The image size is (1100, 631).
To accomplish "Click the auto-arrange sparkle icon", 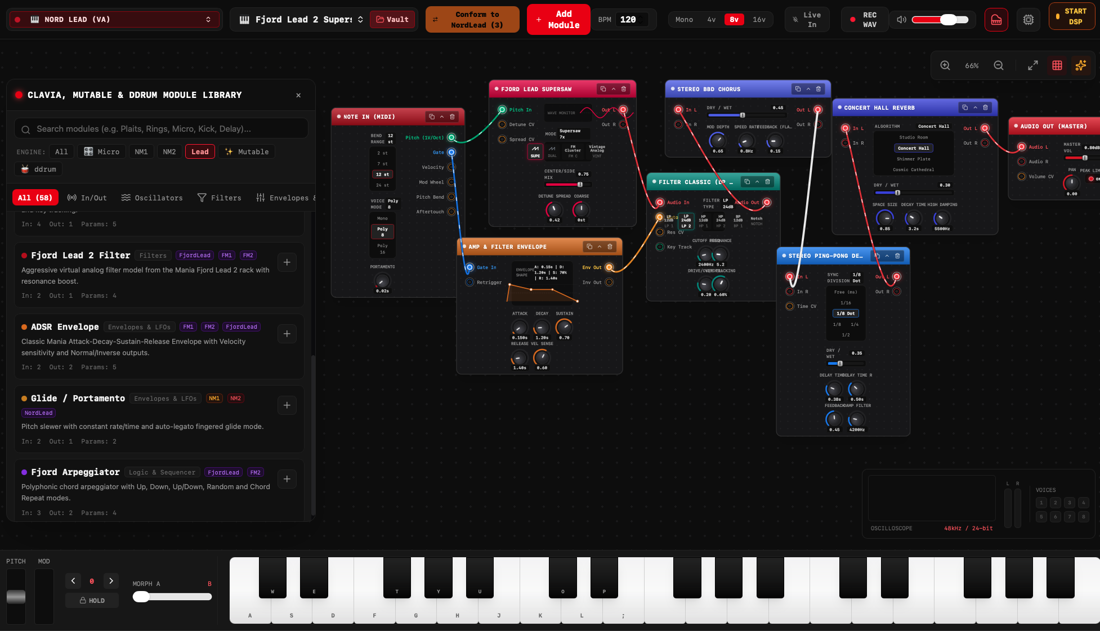I will click(1081, 65).
